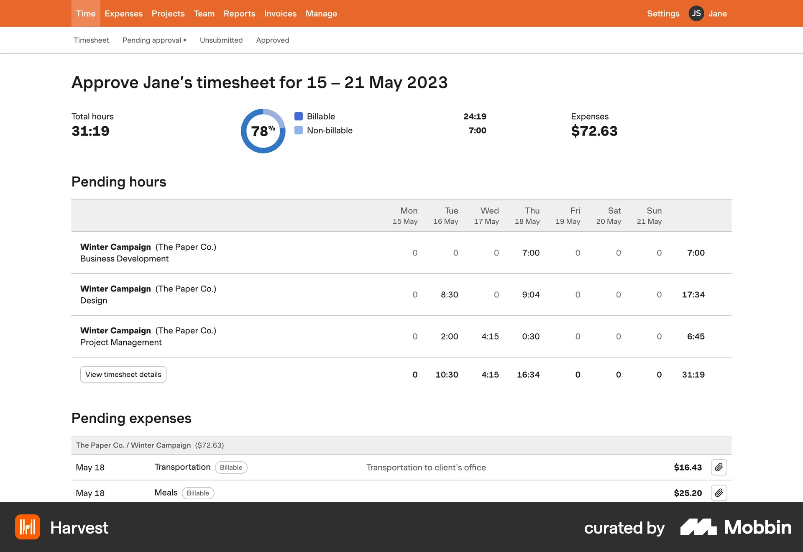This screenshot has height=552, width=803.
Task: Go to Reports section
Action: click(x=239, y=13)
